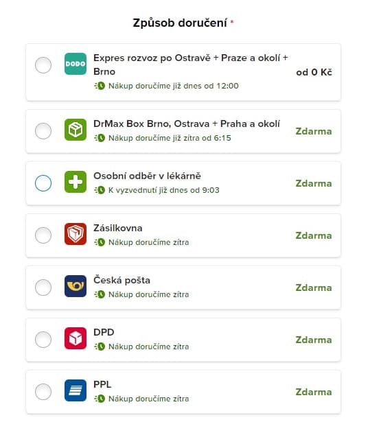The height and width of the screenshot is (446, 370).
Task: Select the DrMax Box radio button
Action: click(43, 131)
